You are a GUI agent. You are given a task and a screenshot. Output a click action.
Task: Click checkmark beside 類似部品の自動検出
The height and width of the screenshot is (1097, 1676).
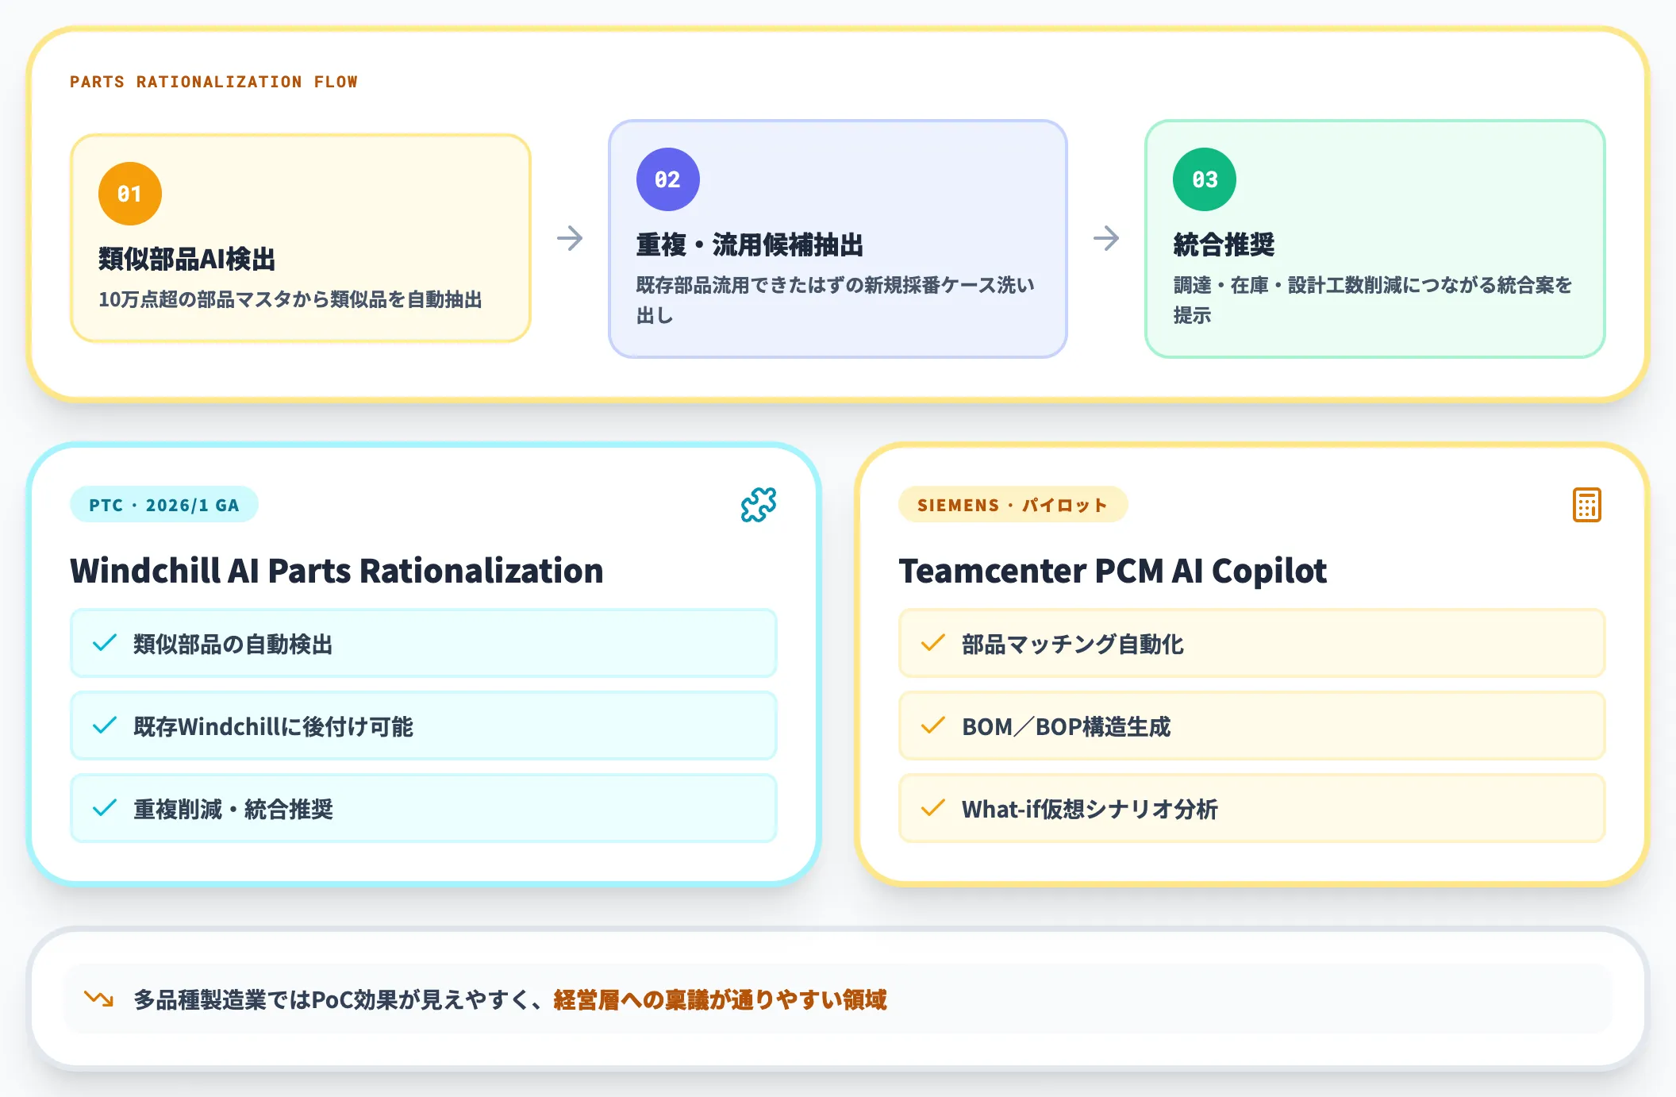(105, 643)
